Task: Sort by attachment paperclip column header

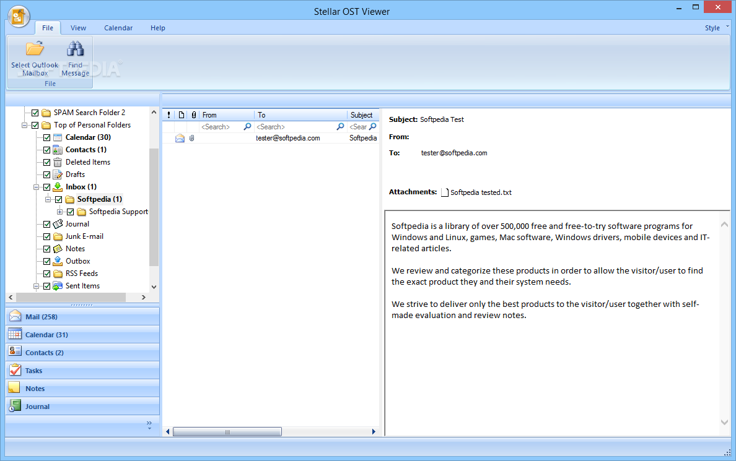Action: 193,115
